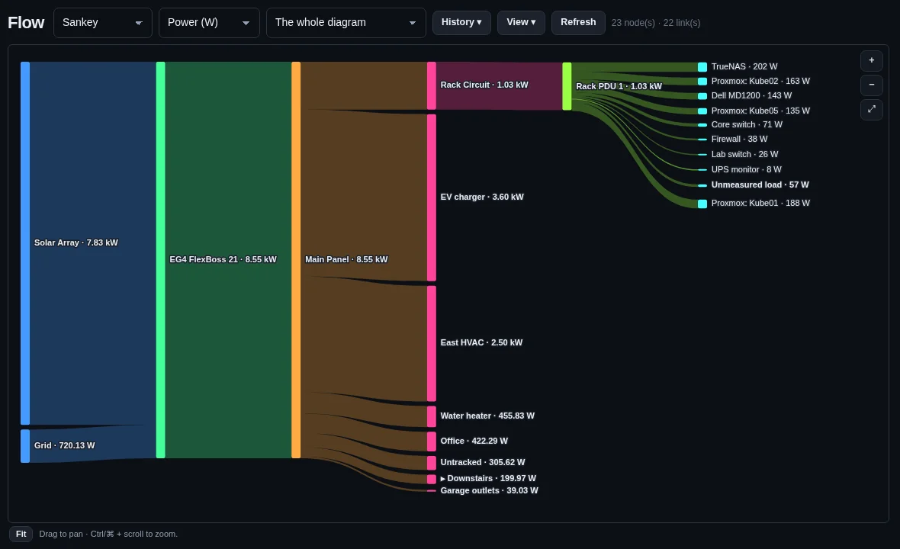900x549 pixels.
Task: Click the zoom out minus button
Action: [871, 85]
